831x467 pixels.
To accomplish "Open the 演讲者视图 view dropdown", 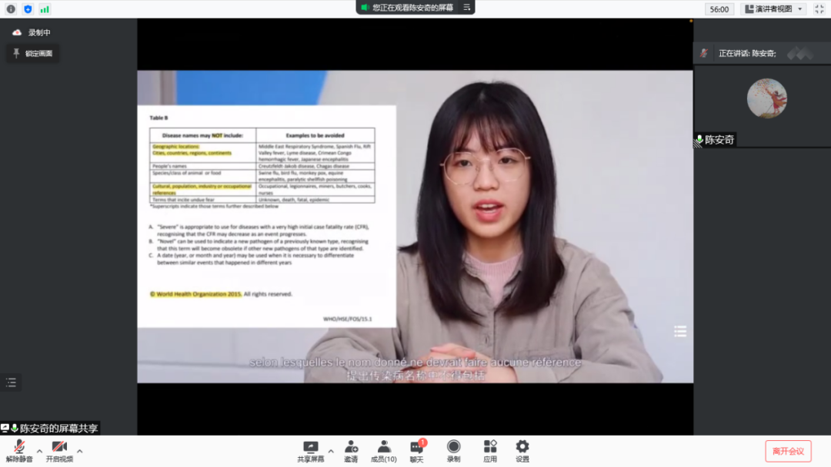I will (x=774, y=9).
